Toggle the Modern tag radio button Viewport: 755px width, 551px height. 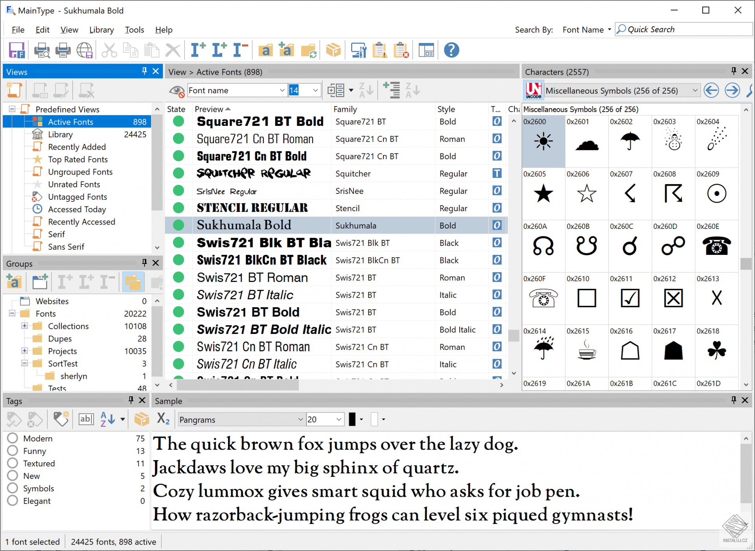click(x=12, y=439)
